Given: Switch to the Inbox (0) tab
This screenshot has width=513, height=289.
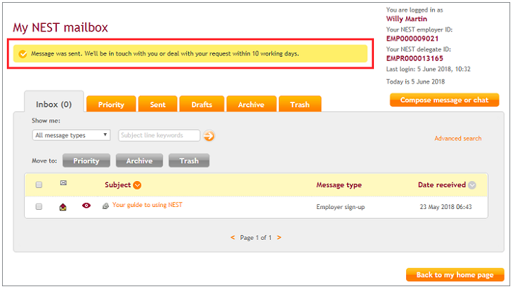Looking at the screenshot, I should tap(53, 105).
